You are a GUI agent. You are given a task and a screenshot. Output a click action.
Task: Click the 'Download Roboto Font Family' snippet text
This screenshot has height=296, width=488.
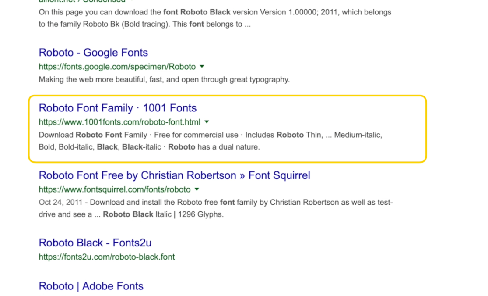pyautogui.click(x=211, y=141)
